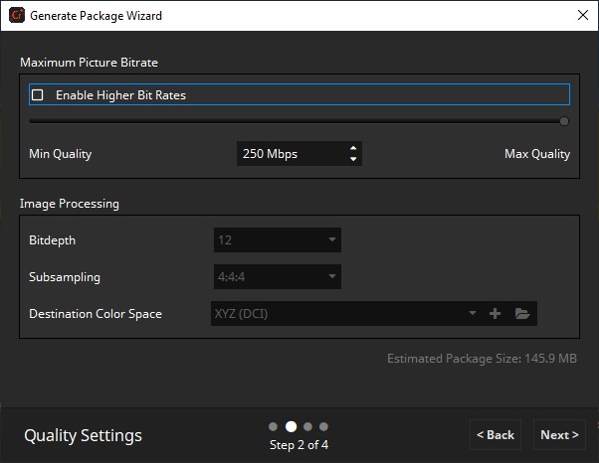The width and height of the screenshot is (599, 463).
Task: Click the bitrate slider handle
Action: click(564, 121)
